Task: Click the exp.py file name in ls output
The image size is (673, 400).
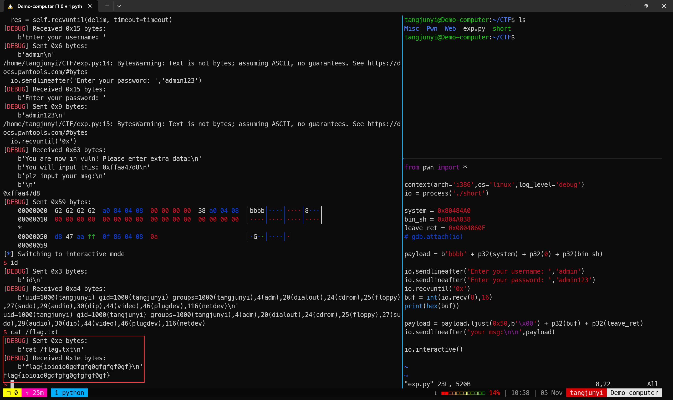Action: pos(474,29)
